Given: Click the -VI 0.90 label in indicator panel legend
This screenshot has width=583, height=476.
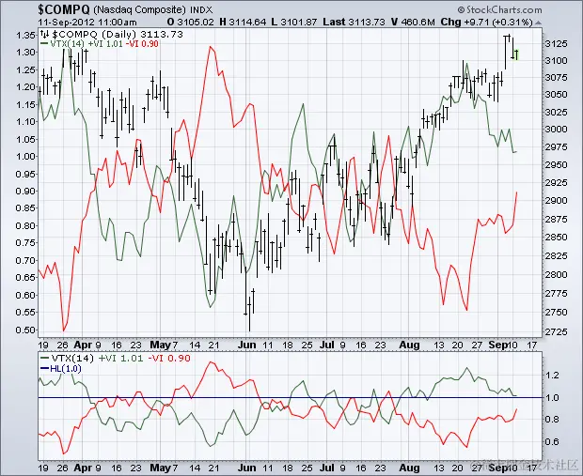Looking at the screenshot, I should click(169, 359).
